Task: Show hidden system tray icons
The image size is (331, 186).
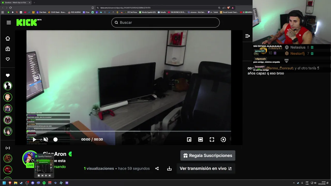Action: click(294, 183)
